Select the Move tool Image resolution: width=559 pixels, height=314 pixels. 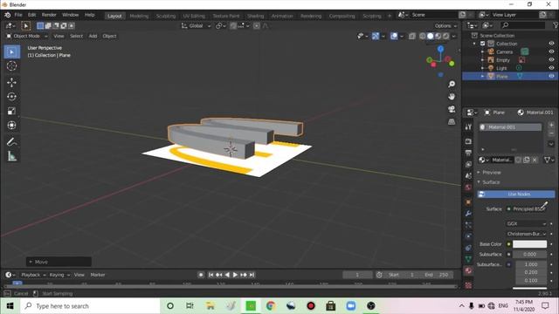[x=11, y=82]
